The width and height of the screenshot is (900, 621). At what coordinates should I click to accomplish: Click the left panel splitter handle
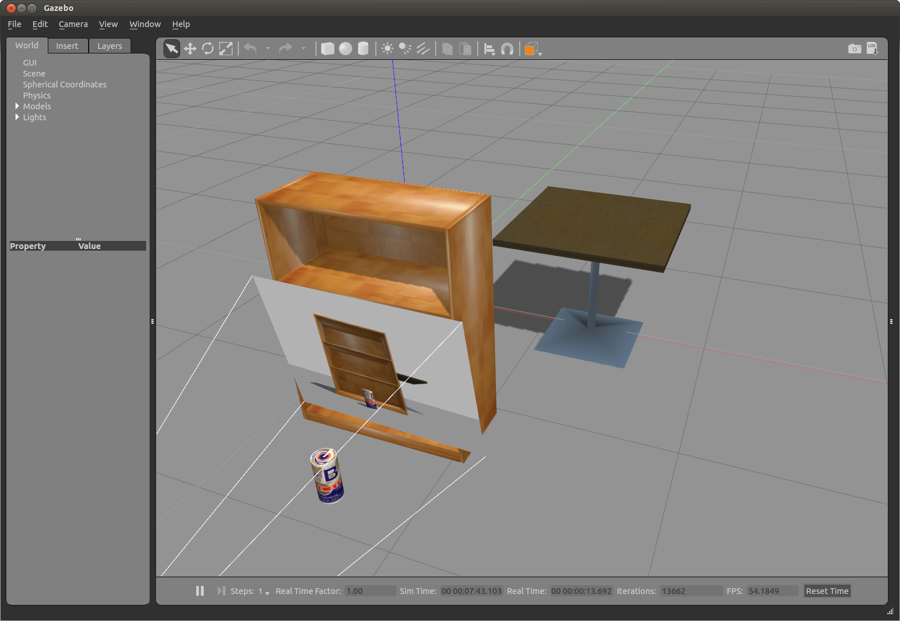click(x=152, y=321)
